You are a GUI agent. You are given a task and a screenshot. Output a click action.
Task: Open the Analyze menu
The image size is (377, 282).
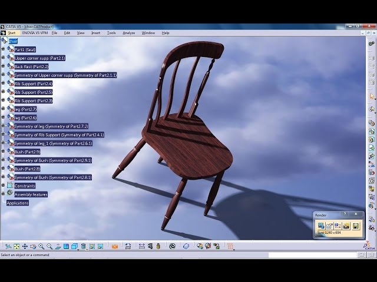(128, 33)
